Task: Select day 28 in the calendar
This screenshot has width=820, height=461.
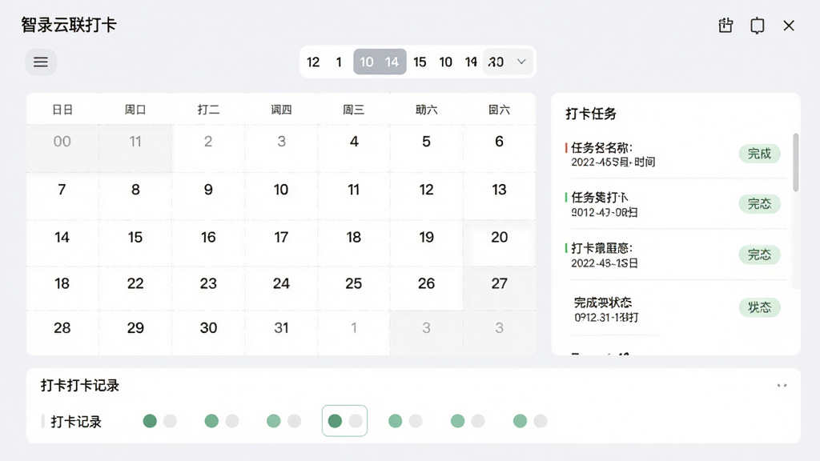Action: (62, 333)
